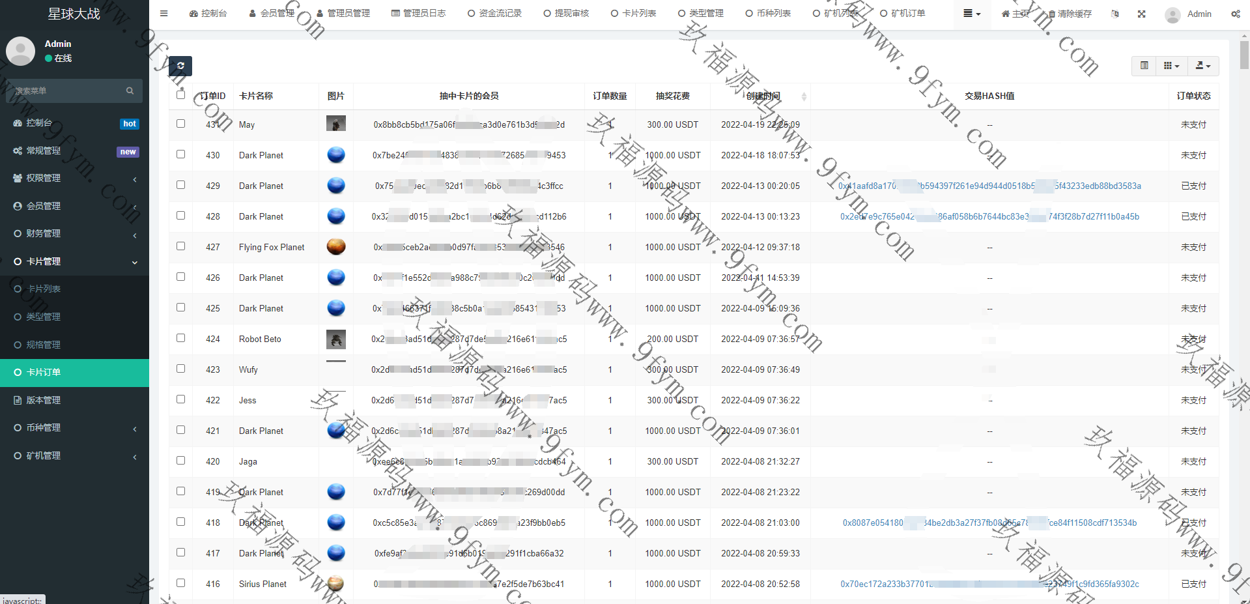
Task: Click 清除缓存 trash button
Action: [1070, 14]
